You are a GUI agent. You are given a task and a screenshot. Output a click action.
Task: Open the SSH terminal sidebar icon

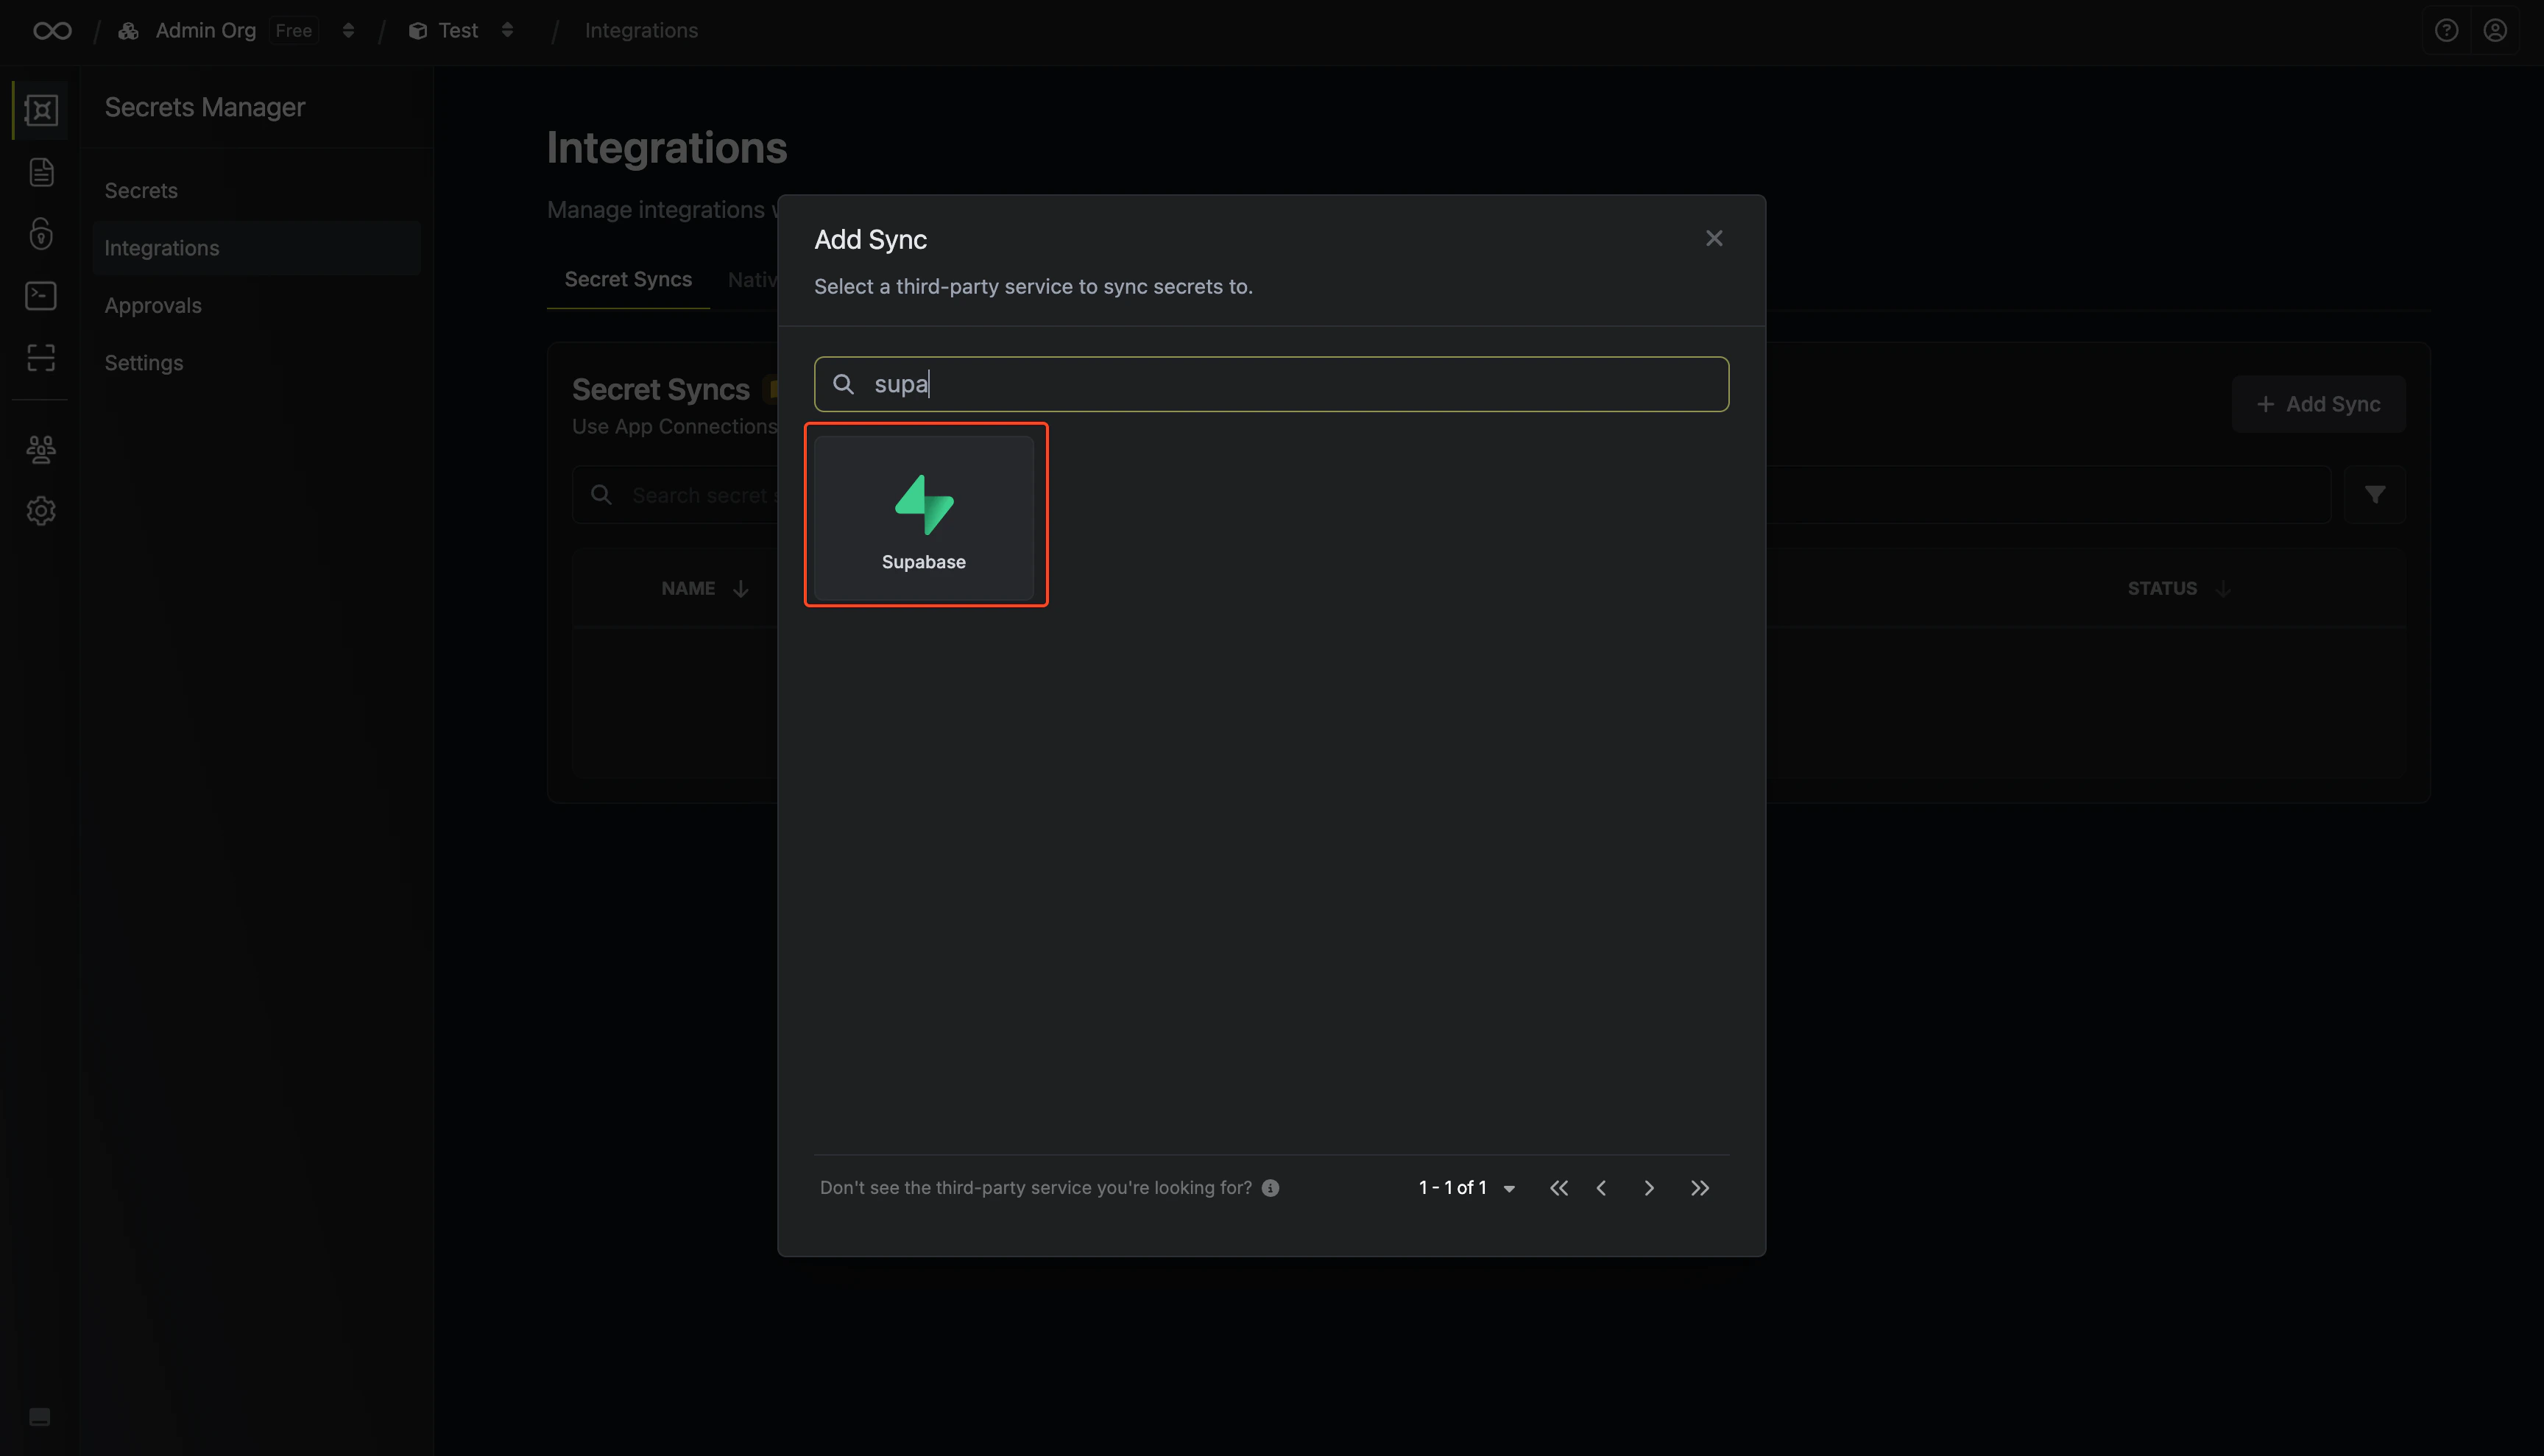point(41,296)
